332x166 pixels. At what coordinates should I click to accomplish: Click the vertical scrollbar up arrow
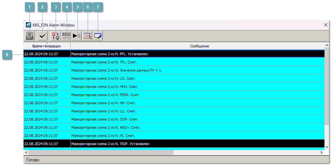[327, 45]
